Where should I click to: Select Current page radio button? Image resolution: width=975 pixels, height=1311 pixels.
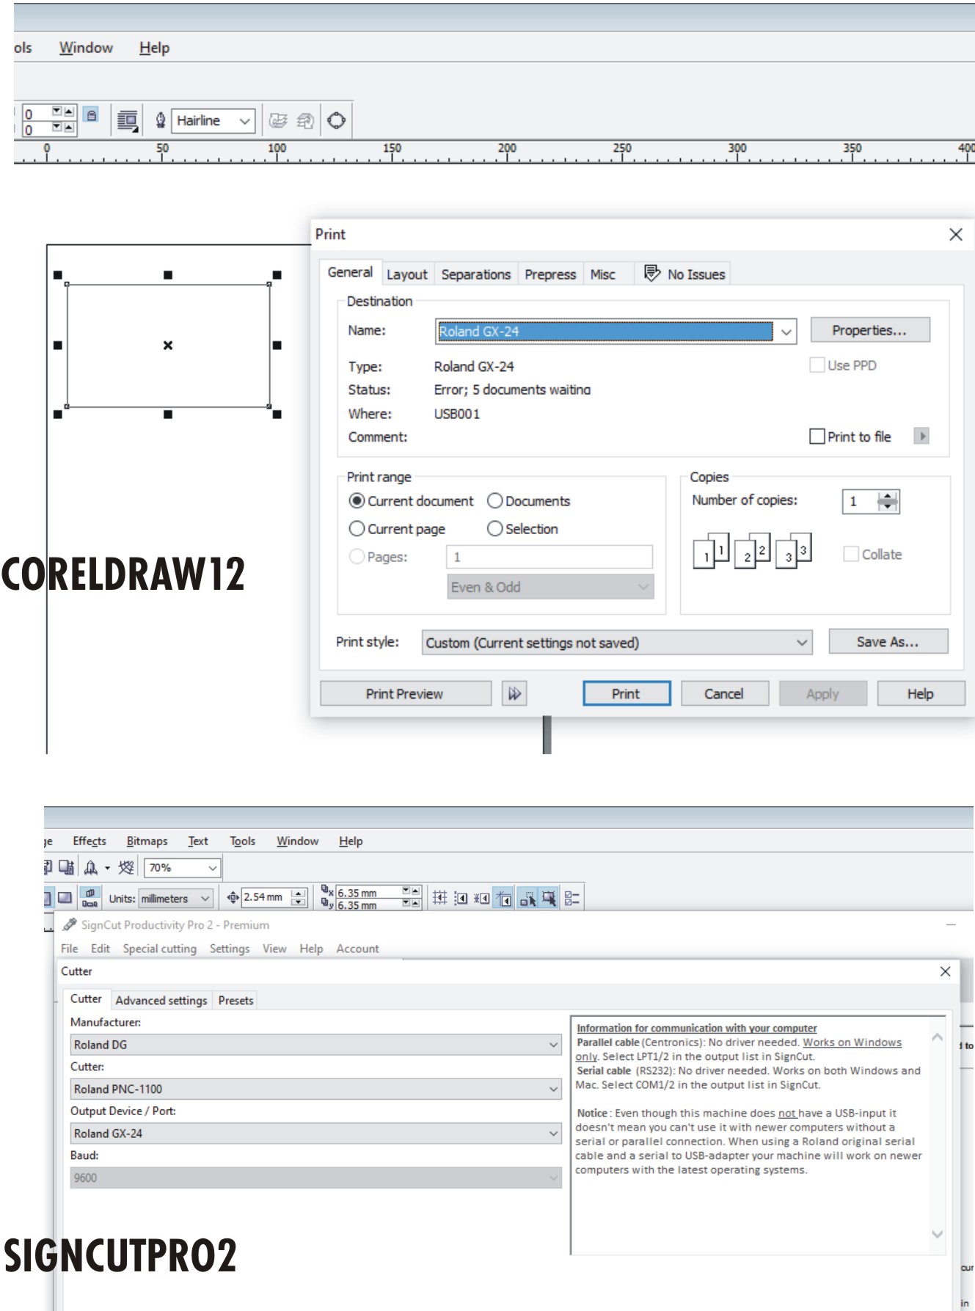[357, 528]
